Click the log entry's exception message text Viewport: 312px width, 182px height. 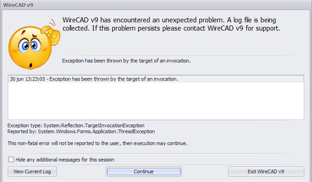(114, 79)
